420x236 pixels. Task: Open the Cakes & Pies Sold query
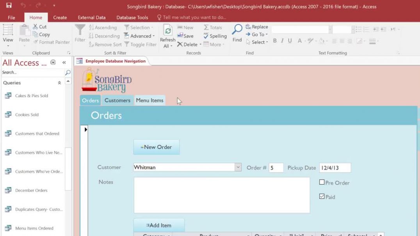point(32,96)
